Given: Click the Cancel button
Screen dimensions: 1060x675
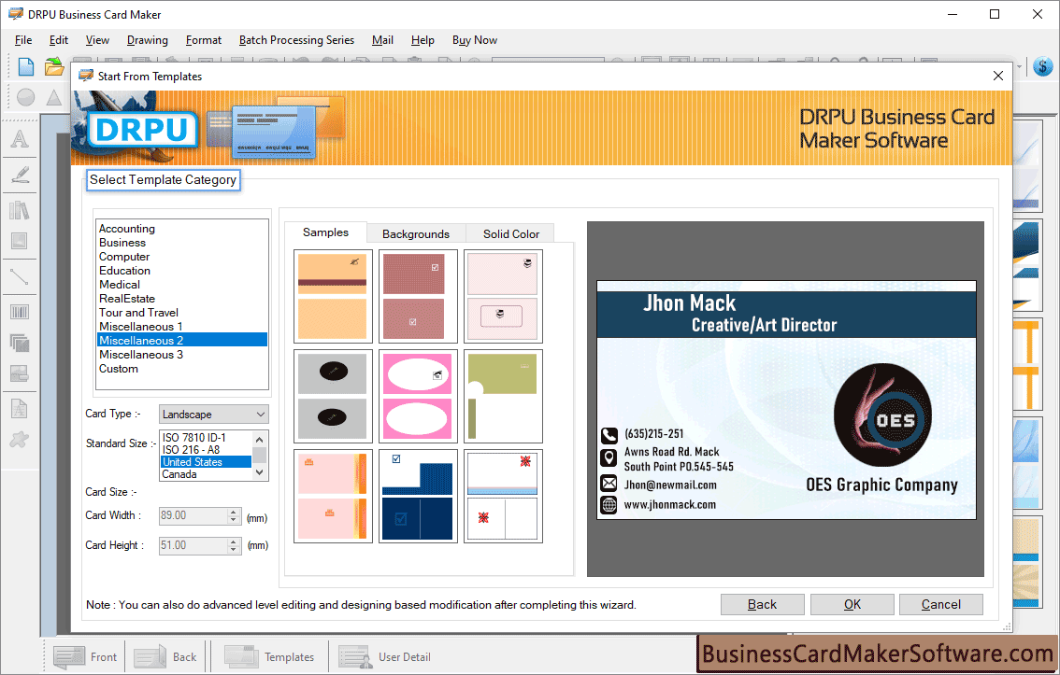Looking at the screenshot, I should point(941,604).
